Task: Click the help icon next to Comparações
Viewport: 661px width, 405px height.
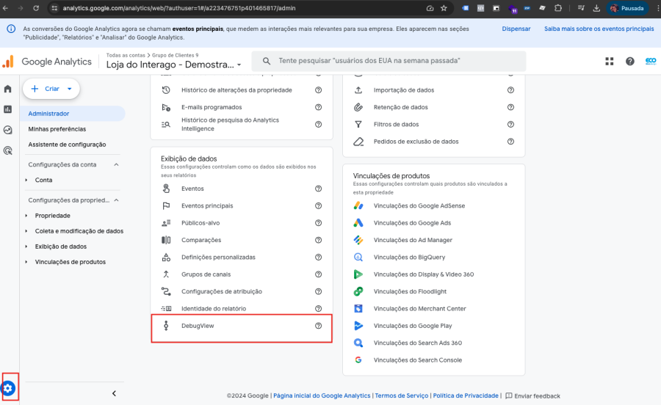Action: click(x=318, y=240)
